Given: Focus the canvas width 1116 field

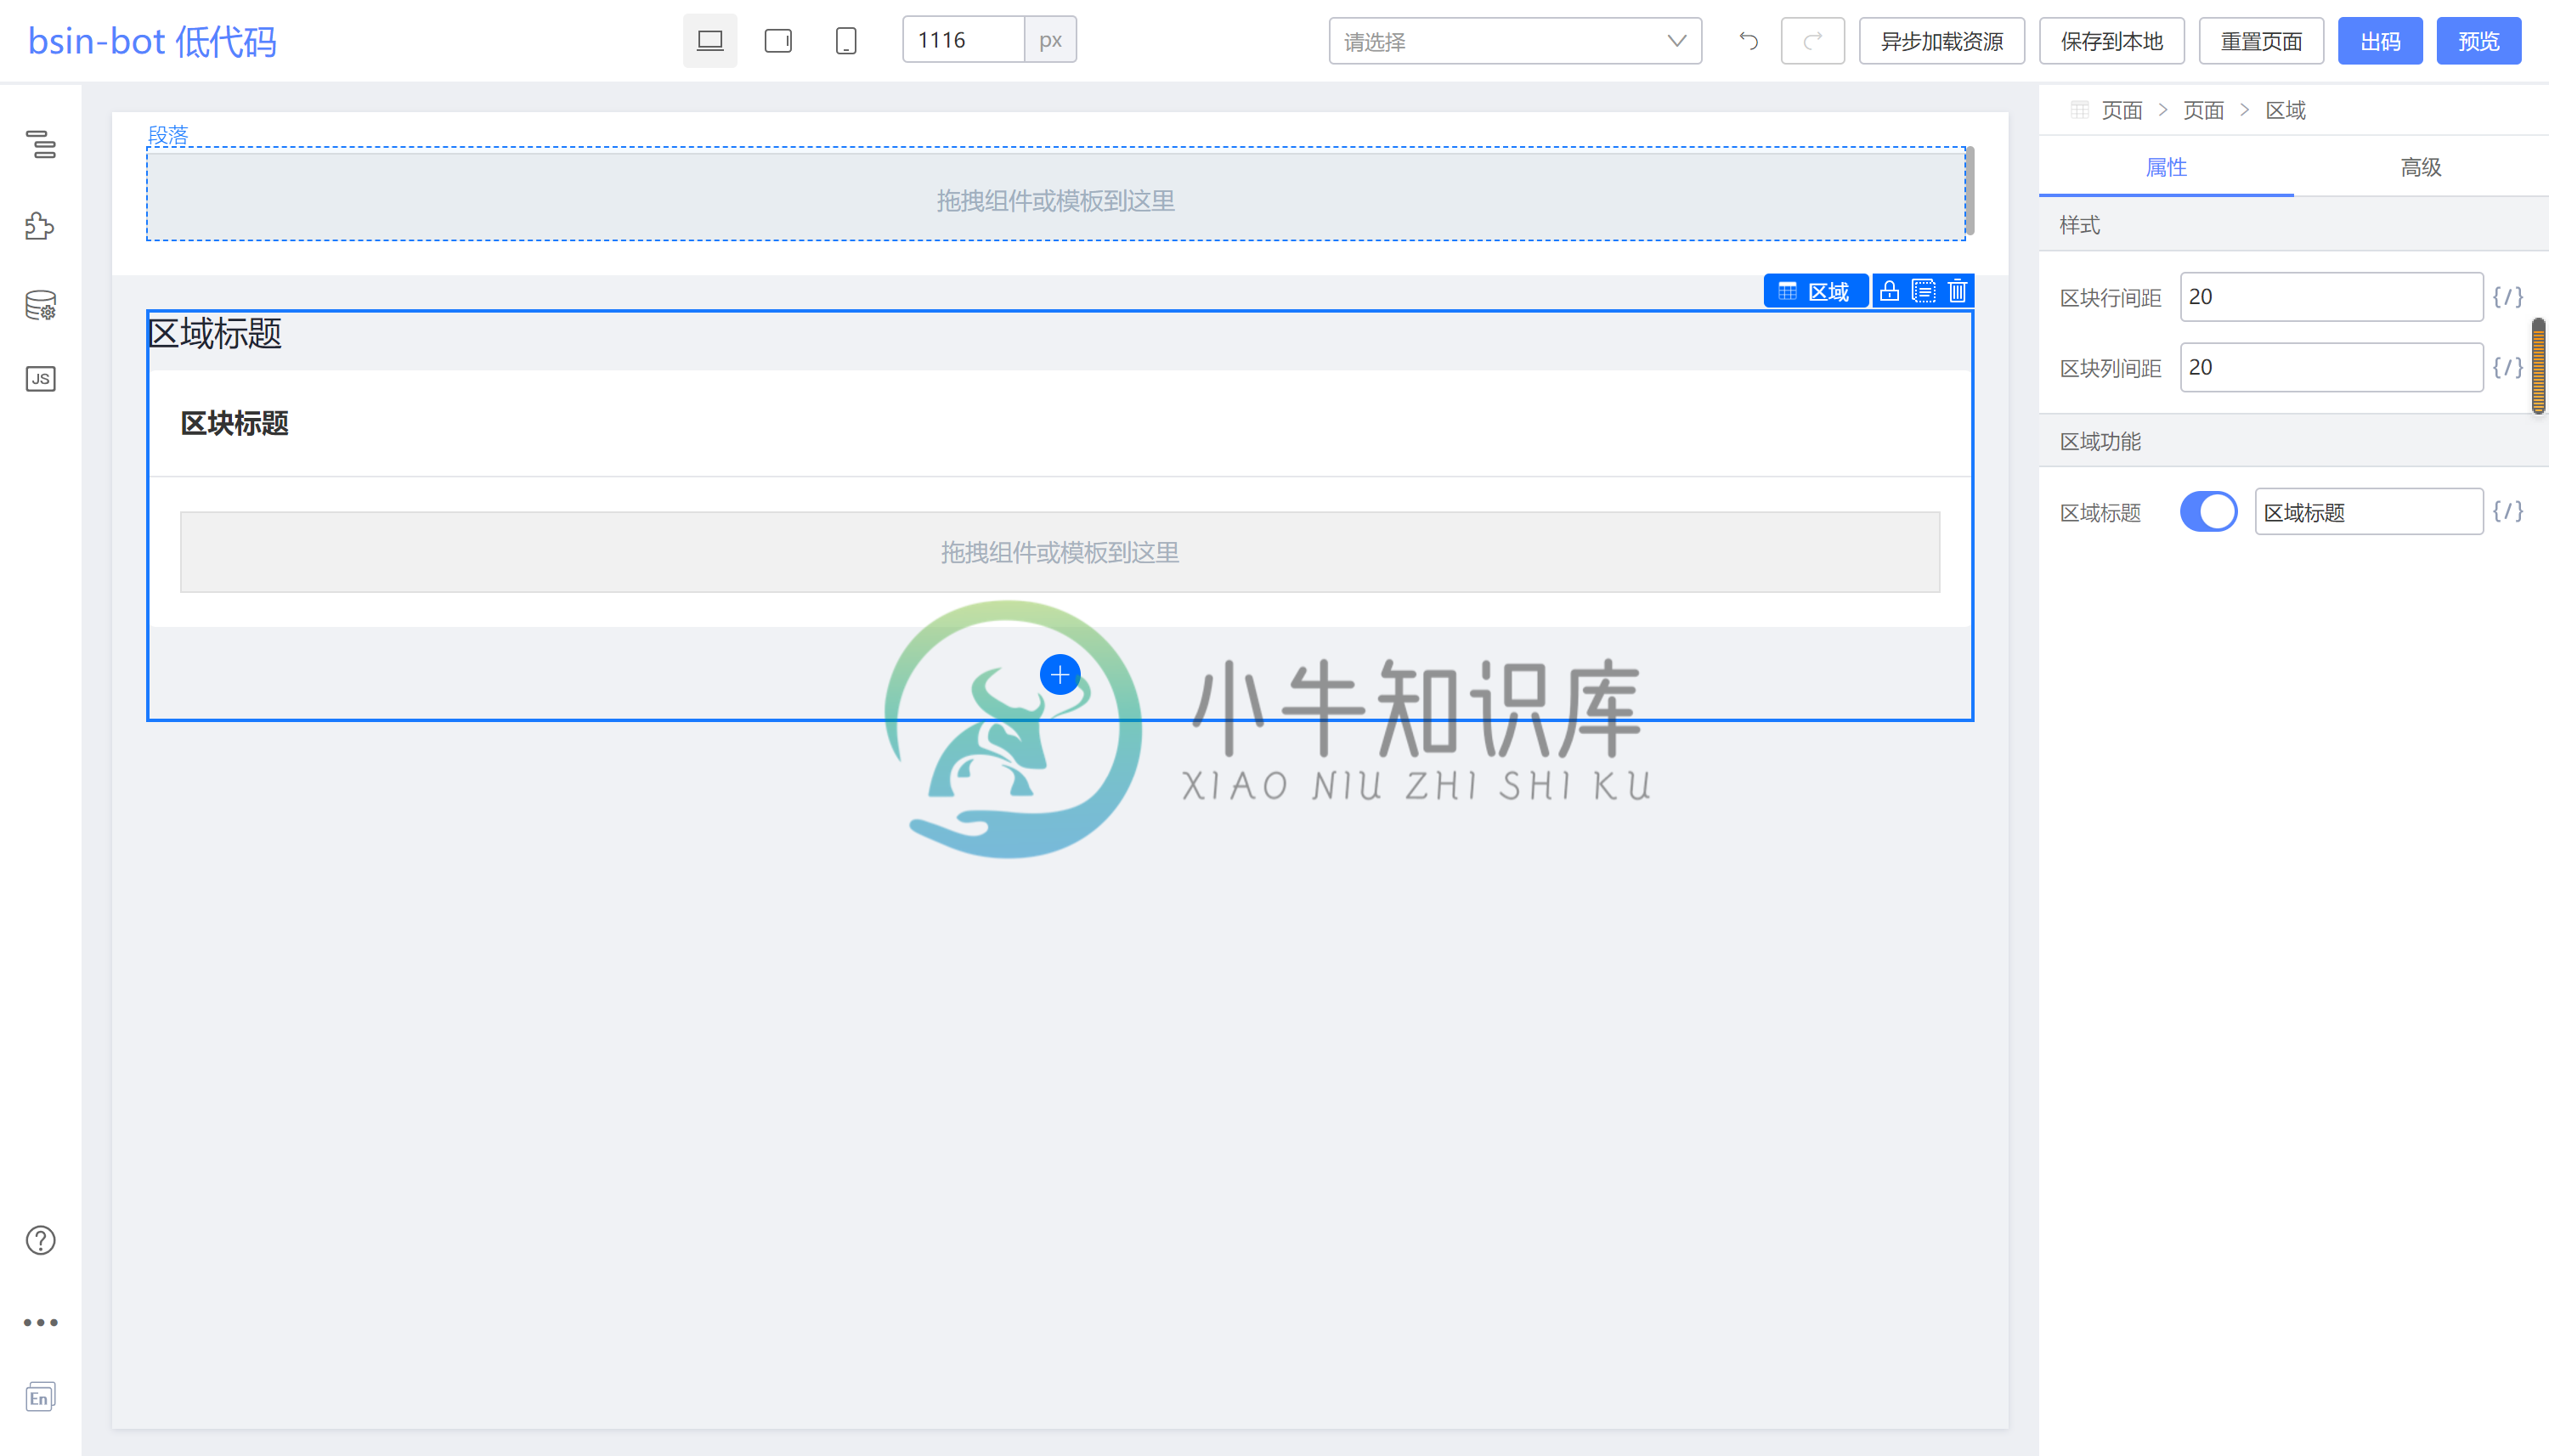Looking at the screenshot, I should (x=964, y=40).
